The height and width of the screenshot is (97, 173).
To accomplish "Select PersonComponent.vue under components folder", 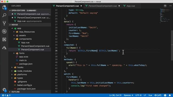I will [x=32, y=50].
